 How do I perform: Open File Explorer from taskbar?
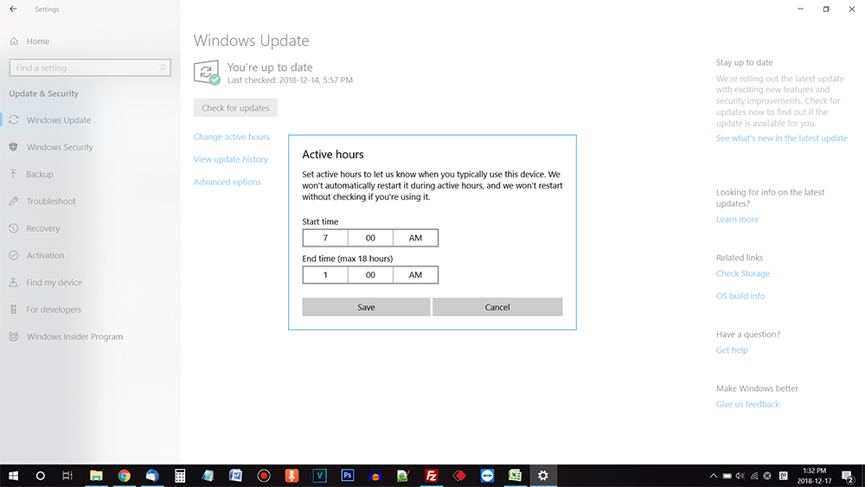pos(96,476)
